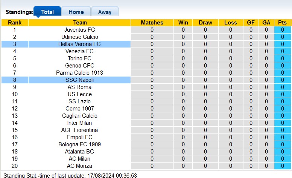Open the ACF Fiorentina team link

tap(79, 130)
